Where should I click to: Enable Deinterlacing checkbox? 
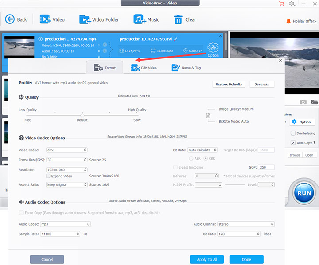coord(293,133)
